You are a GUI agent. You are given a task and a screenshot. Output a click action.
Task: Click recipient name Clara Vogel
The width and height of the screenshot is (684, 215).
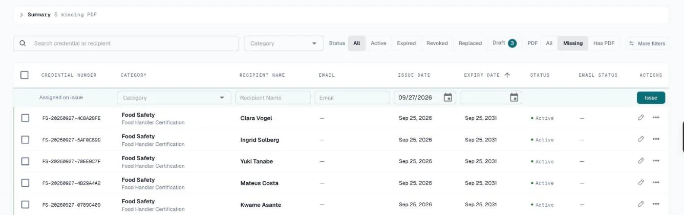(x=256, y=118)
